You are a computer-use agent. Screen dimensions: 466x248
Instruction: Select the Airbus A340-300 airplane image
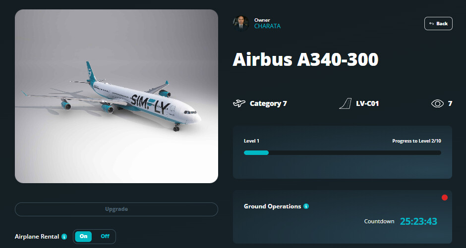pos(116,97)
